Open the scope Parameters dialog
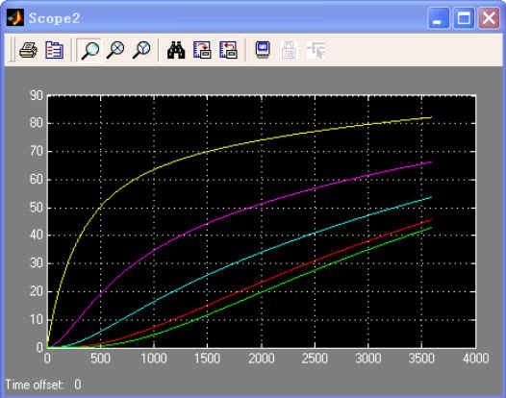The image size is (506, 398). 54,50
